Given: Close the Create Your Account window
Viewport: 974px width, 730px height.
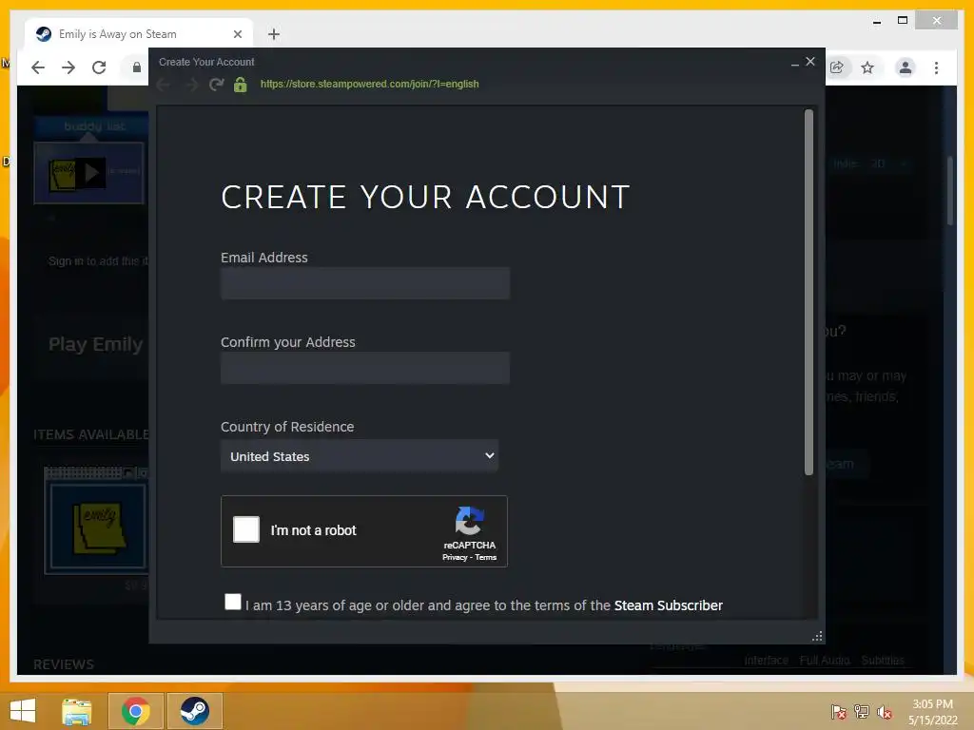Looking at the screenshot, I should [x=810, y=62].
